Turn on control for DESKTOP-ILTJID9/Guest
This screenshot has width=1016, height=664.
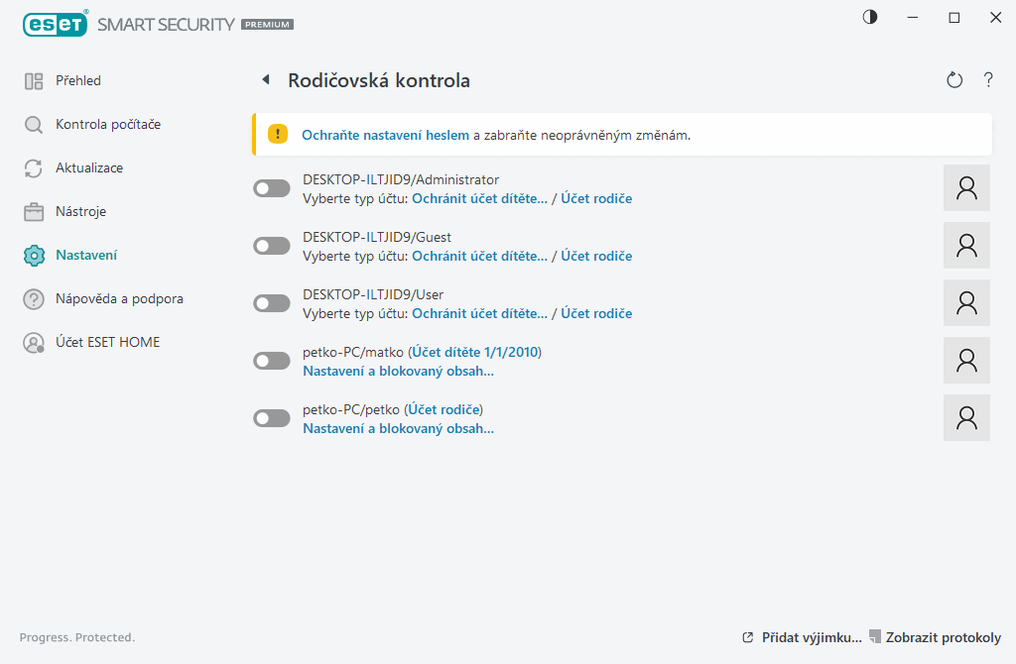(x=271, y=245)
